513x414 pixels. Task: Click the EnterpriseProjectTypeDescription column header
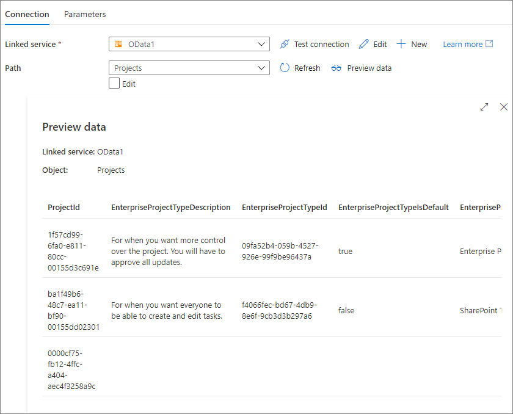click(x=171, y=207)
